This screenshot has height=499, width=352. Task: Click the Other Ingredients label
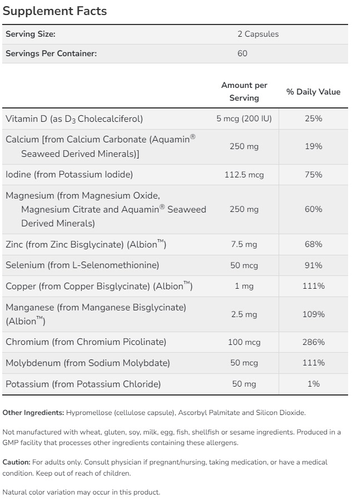point(33,413)
